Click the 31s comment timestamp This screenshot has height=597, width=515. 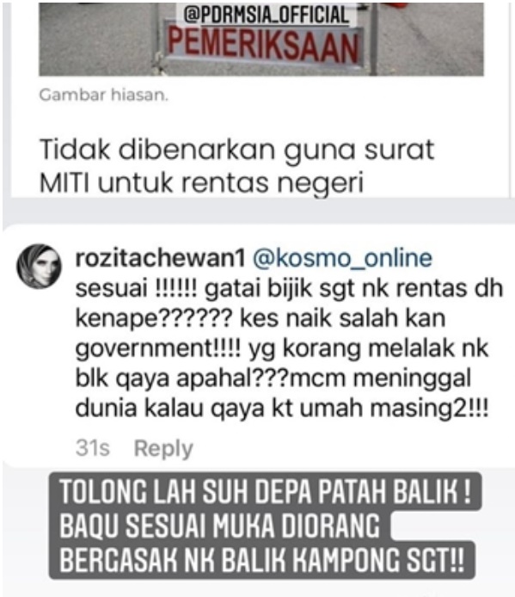[x=93, y=447]
